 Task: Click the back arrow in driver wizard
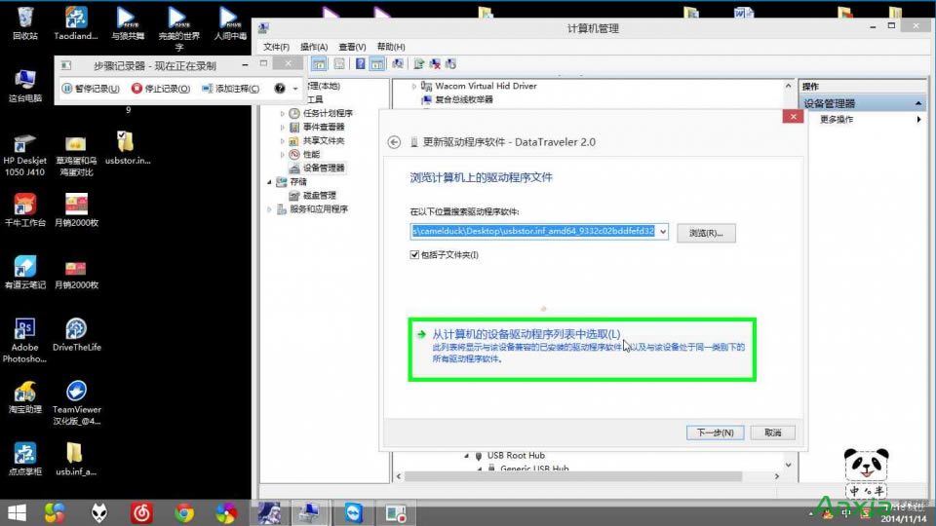click(x=394, y=142)
